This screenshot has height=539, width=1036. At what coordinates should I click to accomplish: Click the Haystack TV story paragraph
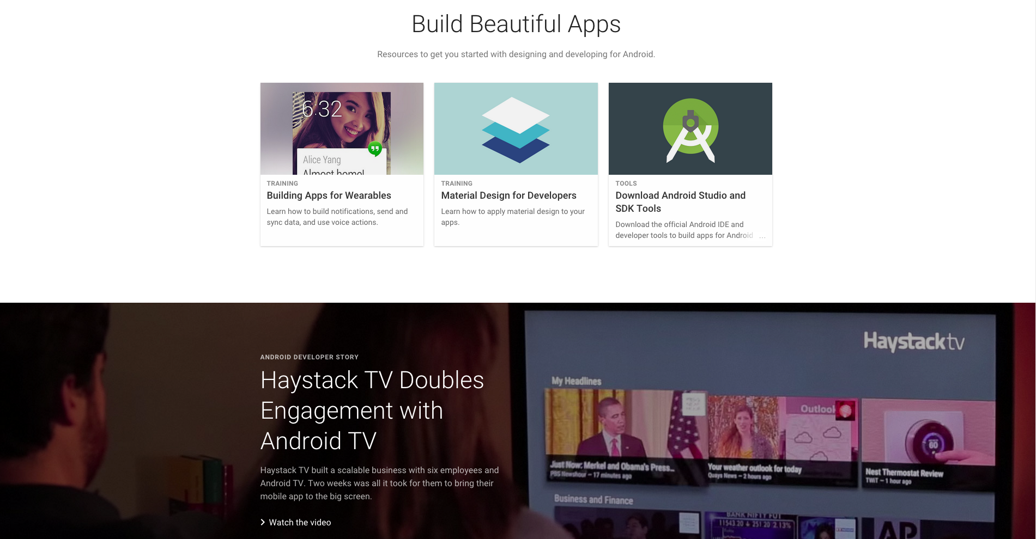(379, 483)
